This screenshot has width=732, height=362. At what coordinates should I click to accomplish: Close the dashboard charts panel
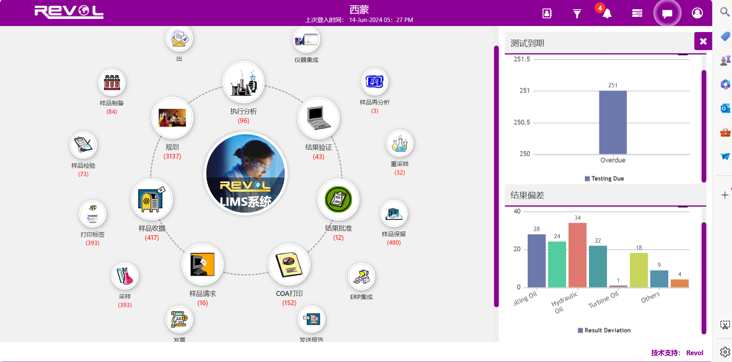tap(703, 41)
